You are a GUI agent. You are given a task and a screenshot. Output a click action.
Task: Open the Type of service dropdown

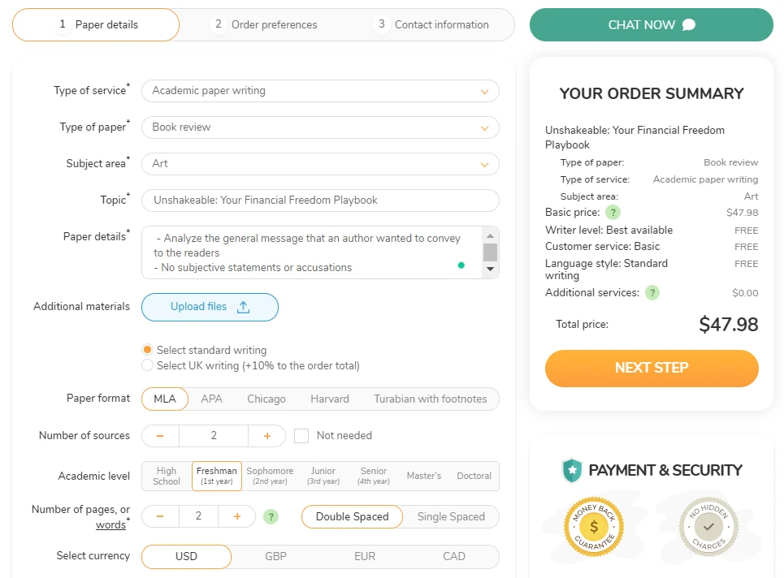(x=320, y=91)
